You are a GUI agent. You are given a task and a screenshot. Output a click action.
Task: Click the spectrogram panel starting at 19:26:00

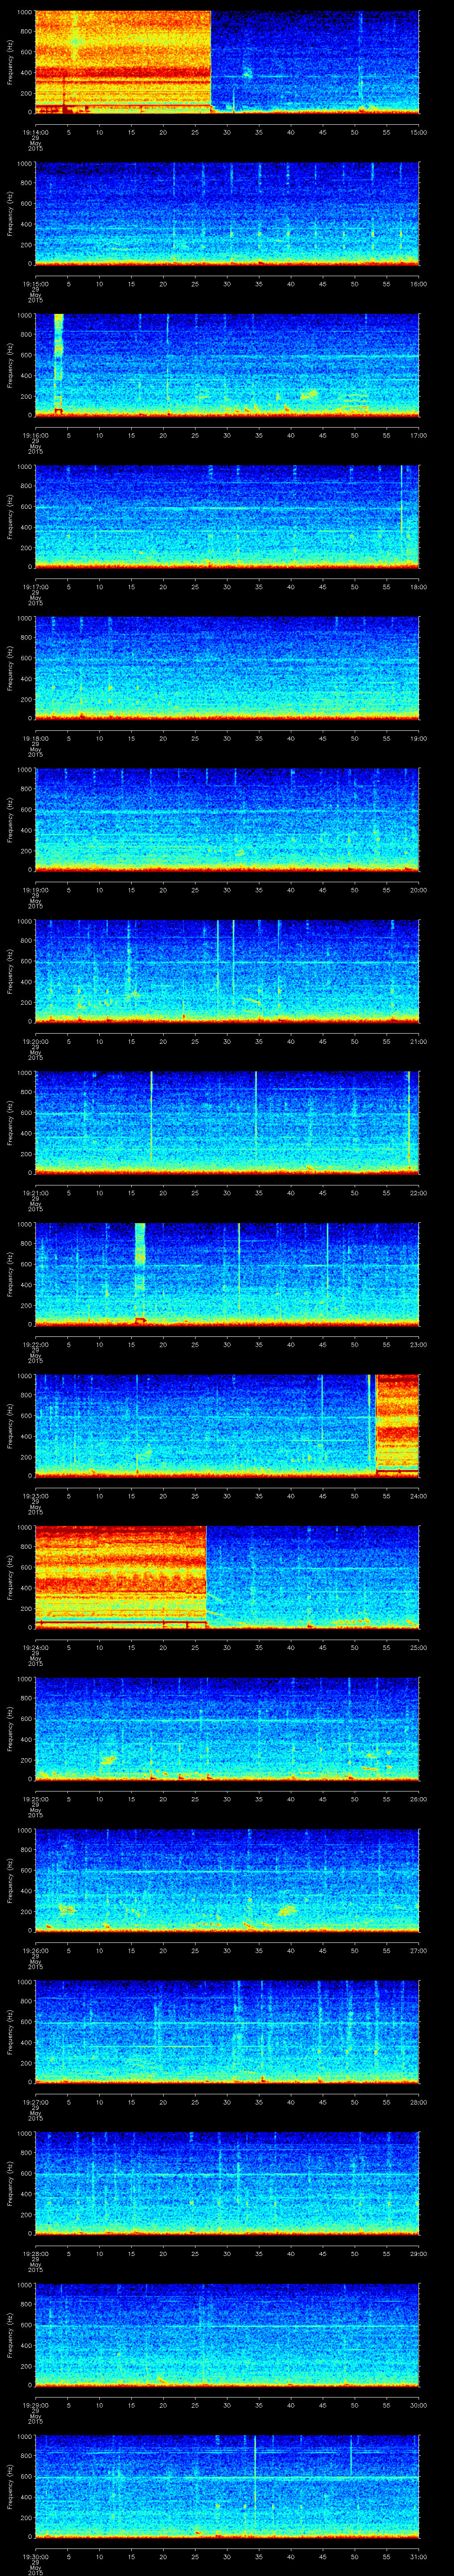(x=227, y=1880)
